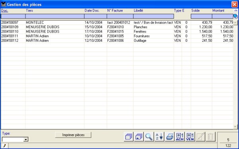Click the Libellé column header

tap(138, 10)
